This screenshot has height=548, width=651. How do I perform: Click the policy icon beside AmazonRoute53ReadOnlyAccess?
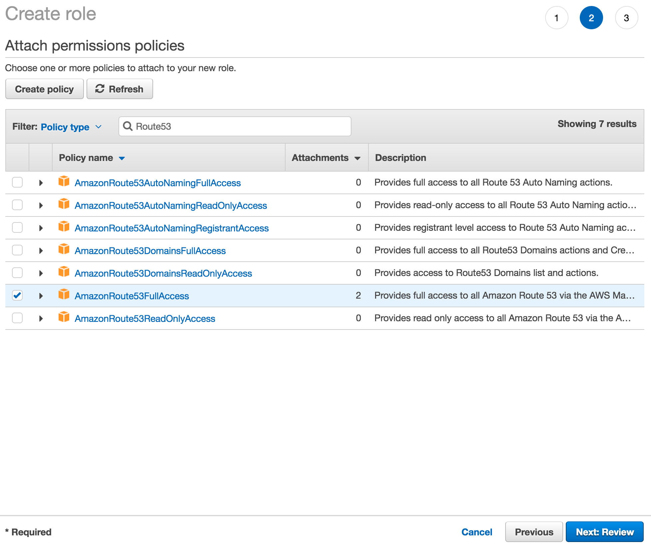coord(64,317)
